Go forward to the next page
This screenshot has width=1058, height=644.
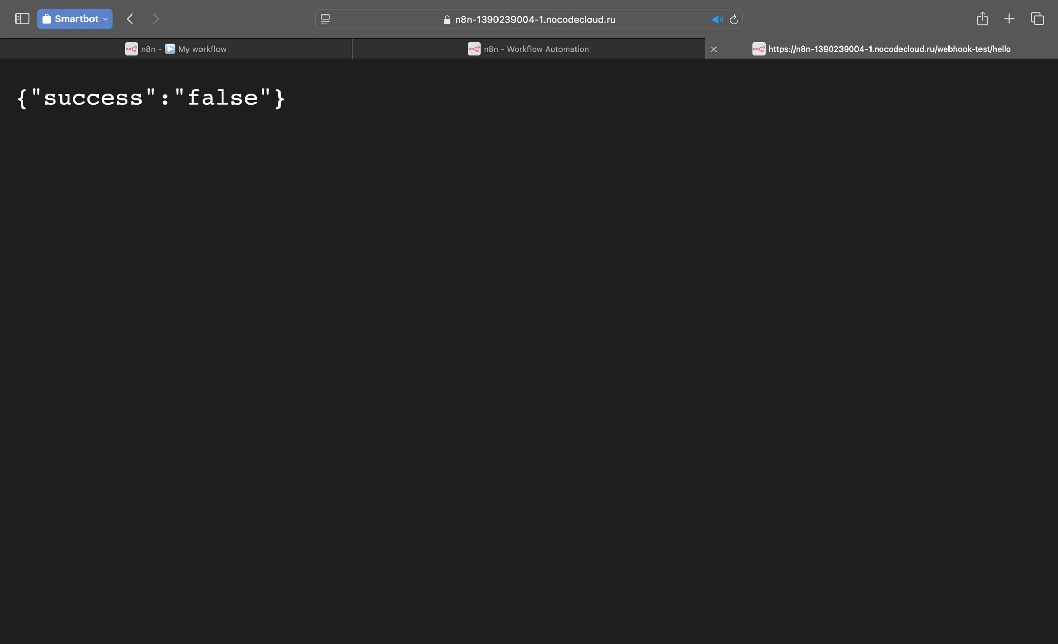[155, 19]
